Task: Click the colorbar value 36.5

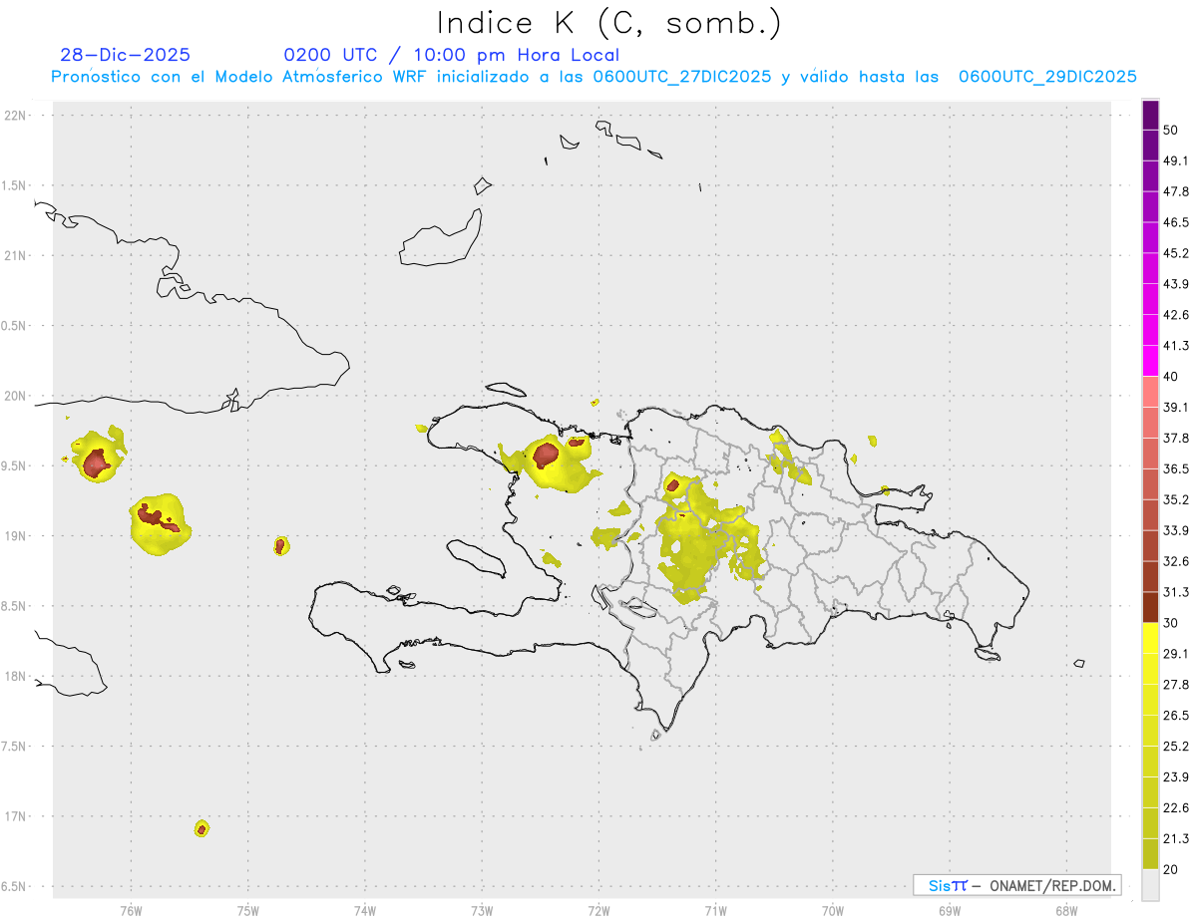Action: pyautogui.click(x=1176, y=468)
